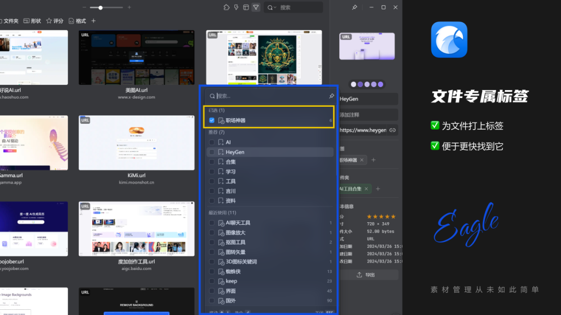Remove the 职场神器 tag chip
This screenshot has height=315, width=561.
tap(362, 160)
